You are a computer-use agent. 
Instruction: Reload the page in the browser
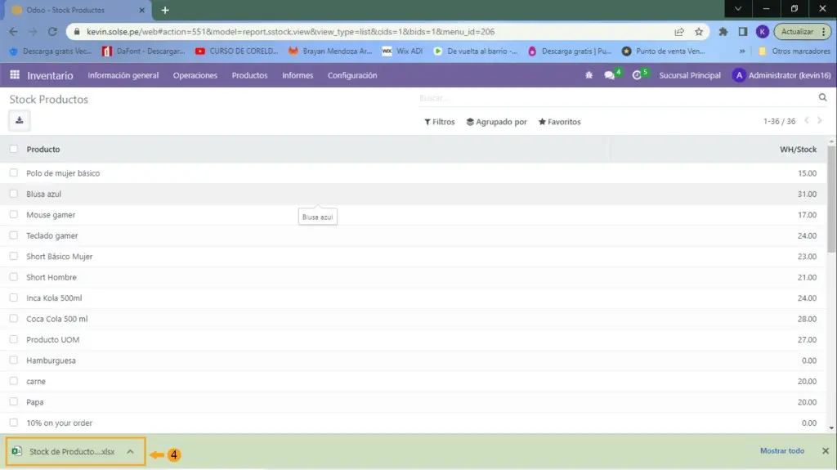tap(52, 32)
